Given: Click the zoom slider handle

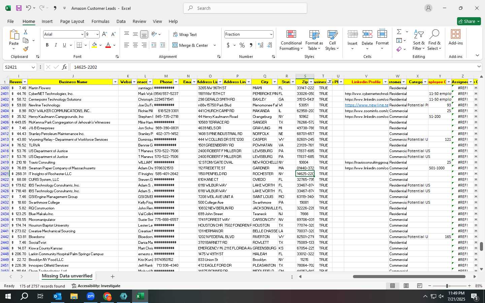Looking at the screenshot, I should [x=447, y=286].
